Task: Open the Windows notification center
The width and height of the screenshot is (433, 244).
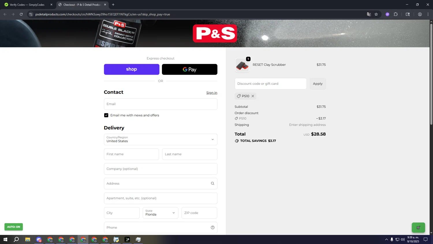Action: 425,239
